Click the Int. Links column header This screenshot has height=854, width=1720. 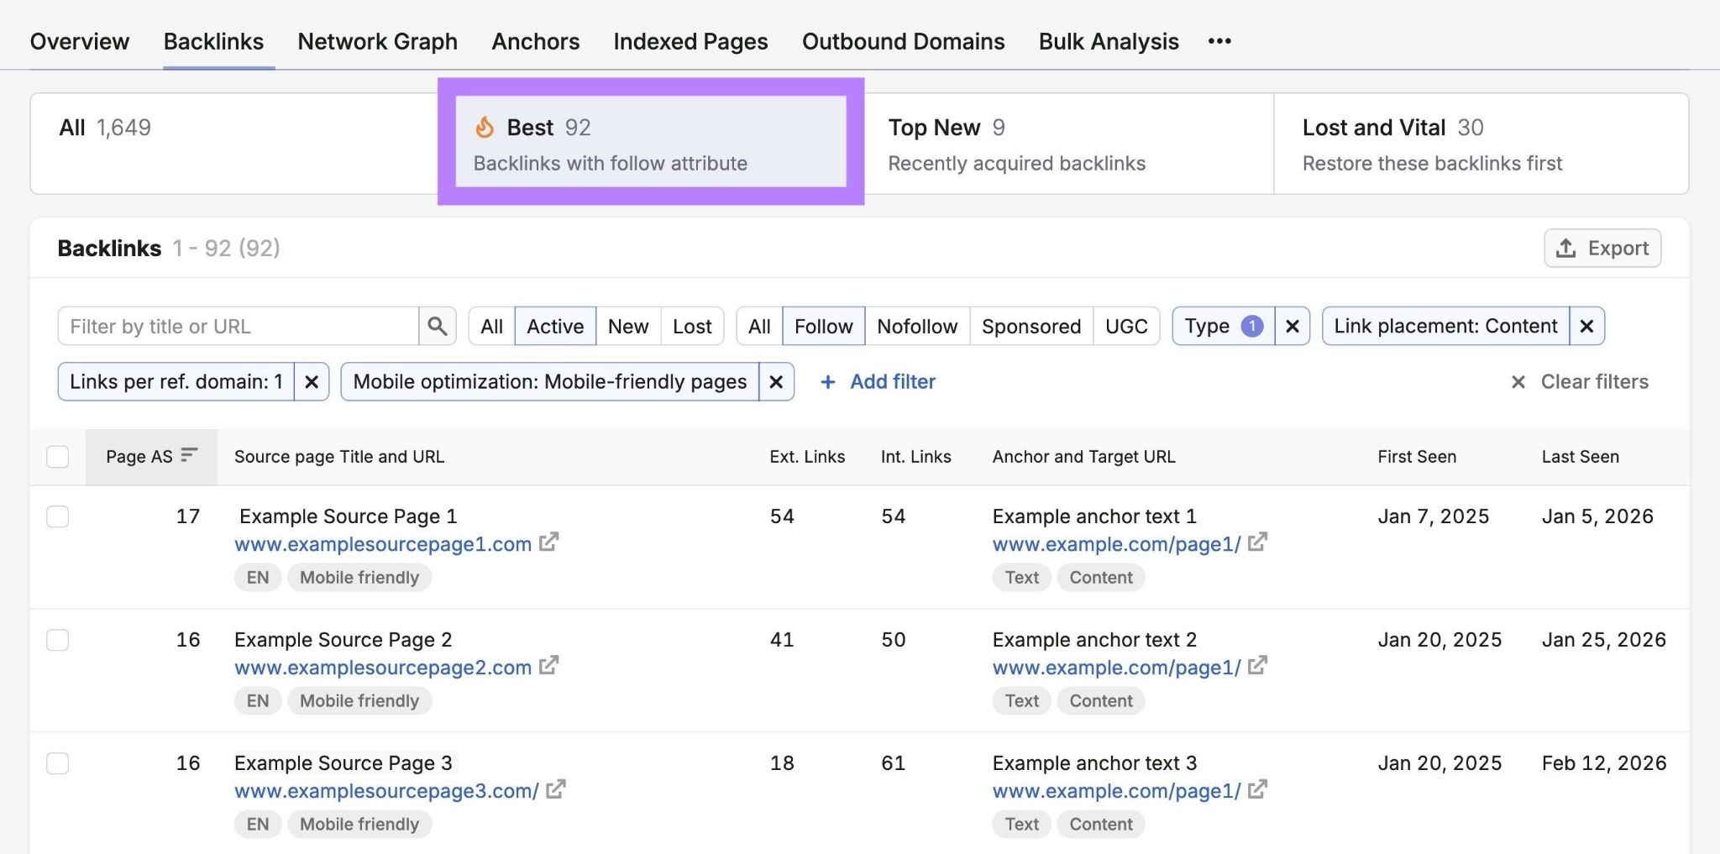[916, 457]
